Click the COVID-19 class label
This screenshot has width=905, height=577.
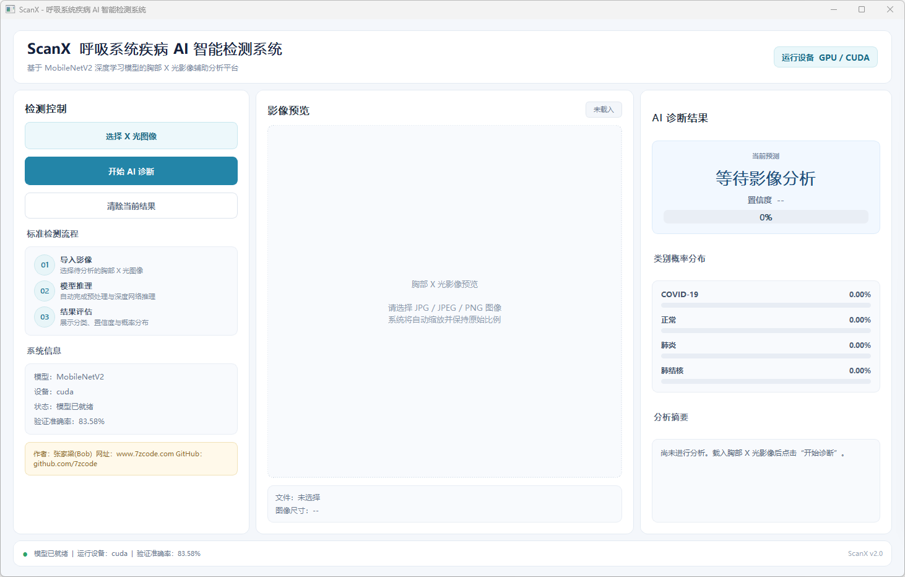tap(680, 295)
